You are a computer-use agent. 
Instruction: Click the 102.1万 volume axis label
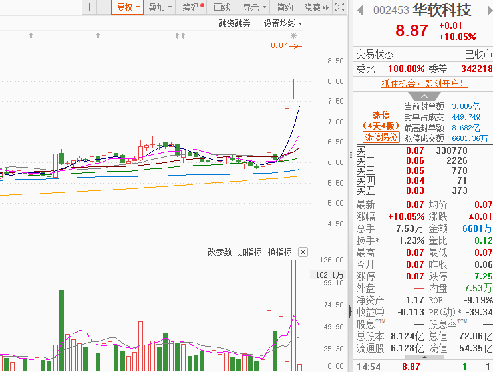329,275
